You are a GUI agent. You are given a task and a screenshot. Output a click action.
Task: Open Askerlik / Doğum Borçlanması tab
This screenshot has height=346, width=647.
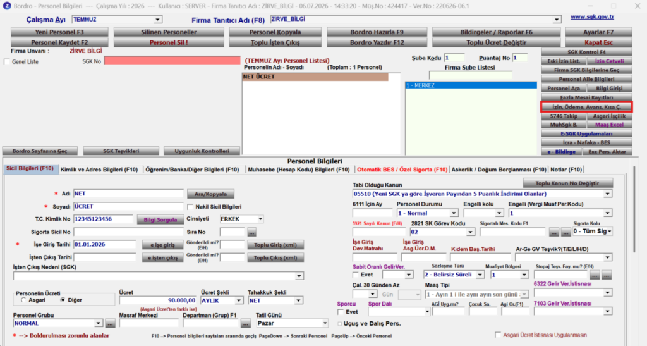499,170
